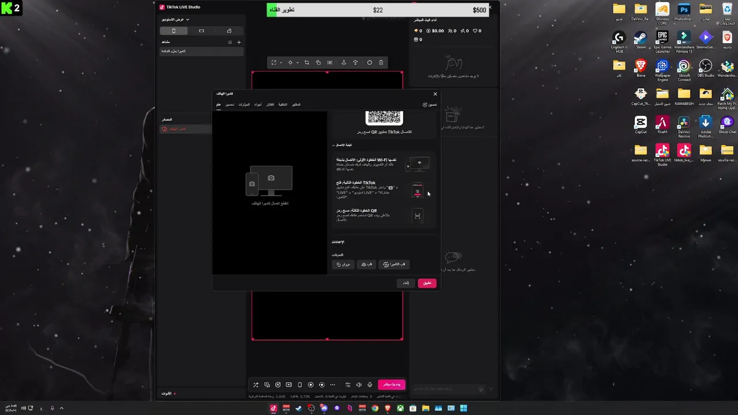Open Steam desktop shortcut
738x415 pixels.
(x=641, y=40)
